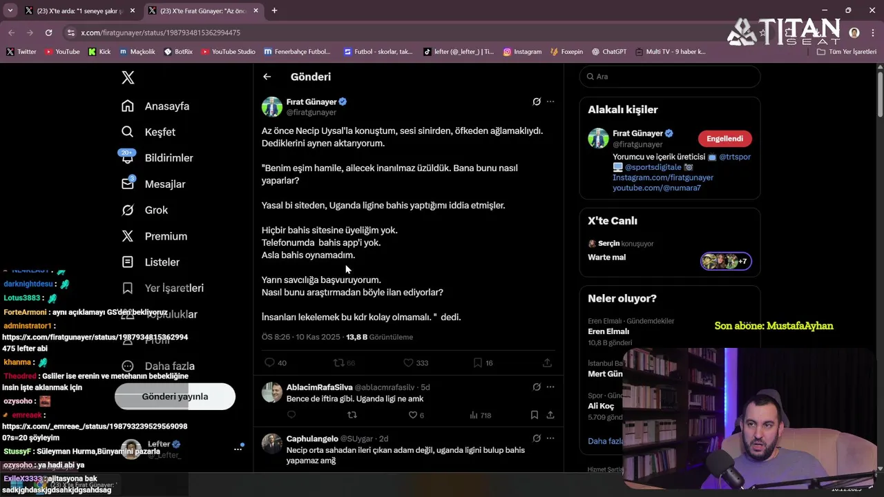Viewport: 884px width, 497px height.
Task: Open Eren Elmalı trending topic
Action: 608,331
